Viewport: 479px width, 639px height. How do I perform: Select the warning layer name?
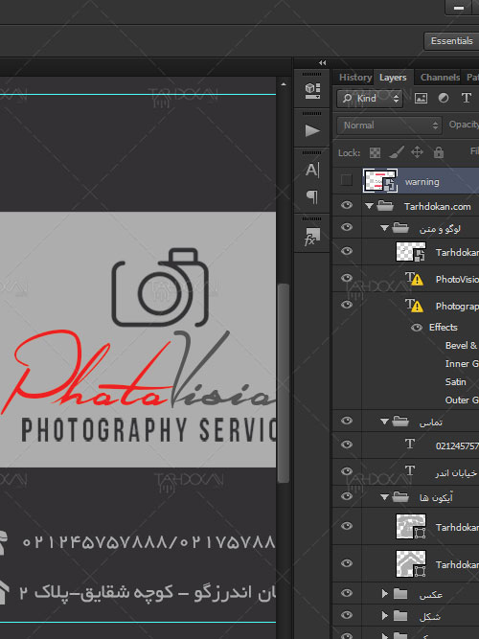click(x=422, y=182)
